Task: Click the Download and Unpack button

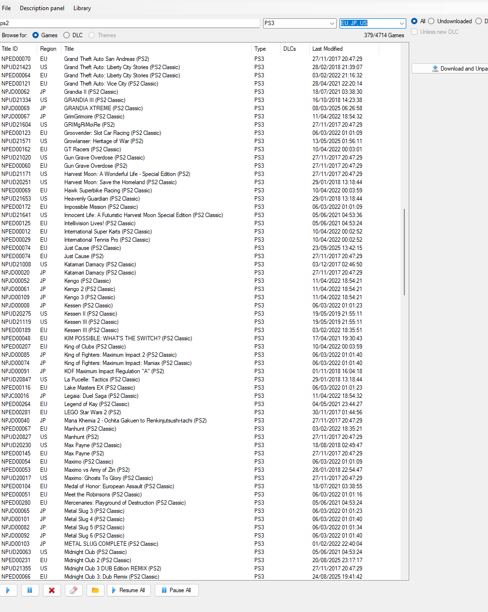Action: 450,69
